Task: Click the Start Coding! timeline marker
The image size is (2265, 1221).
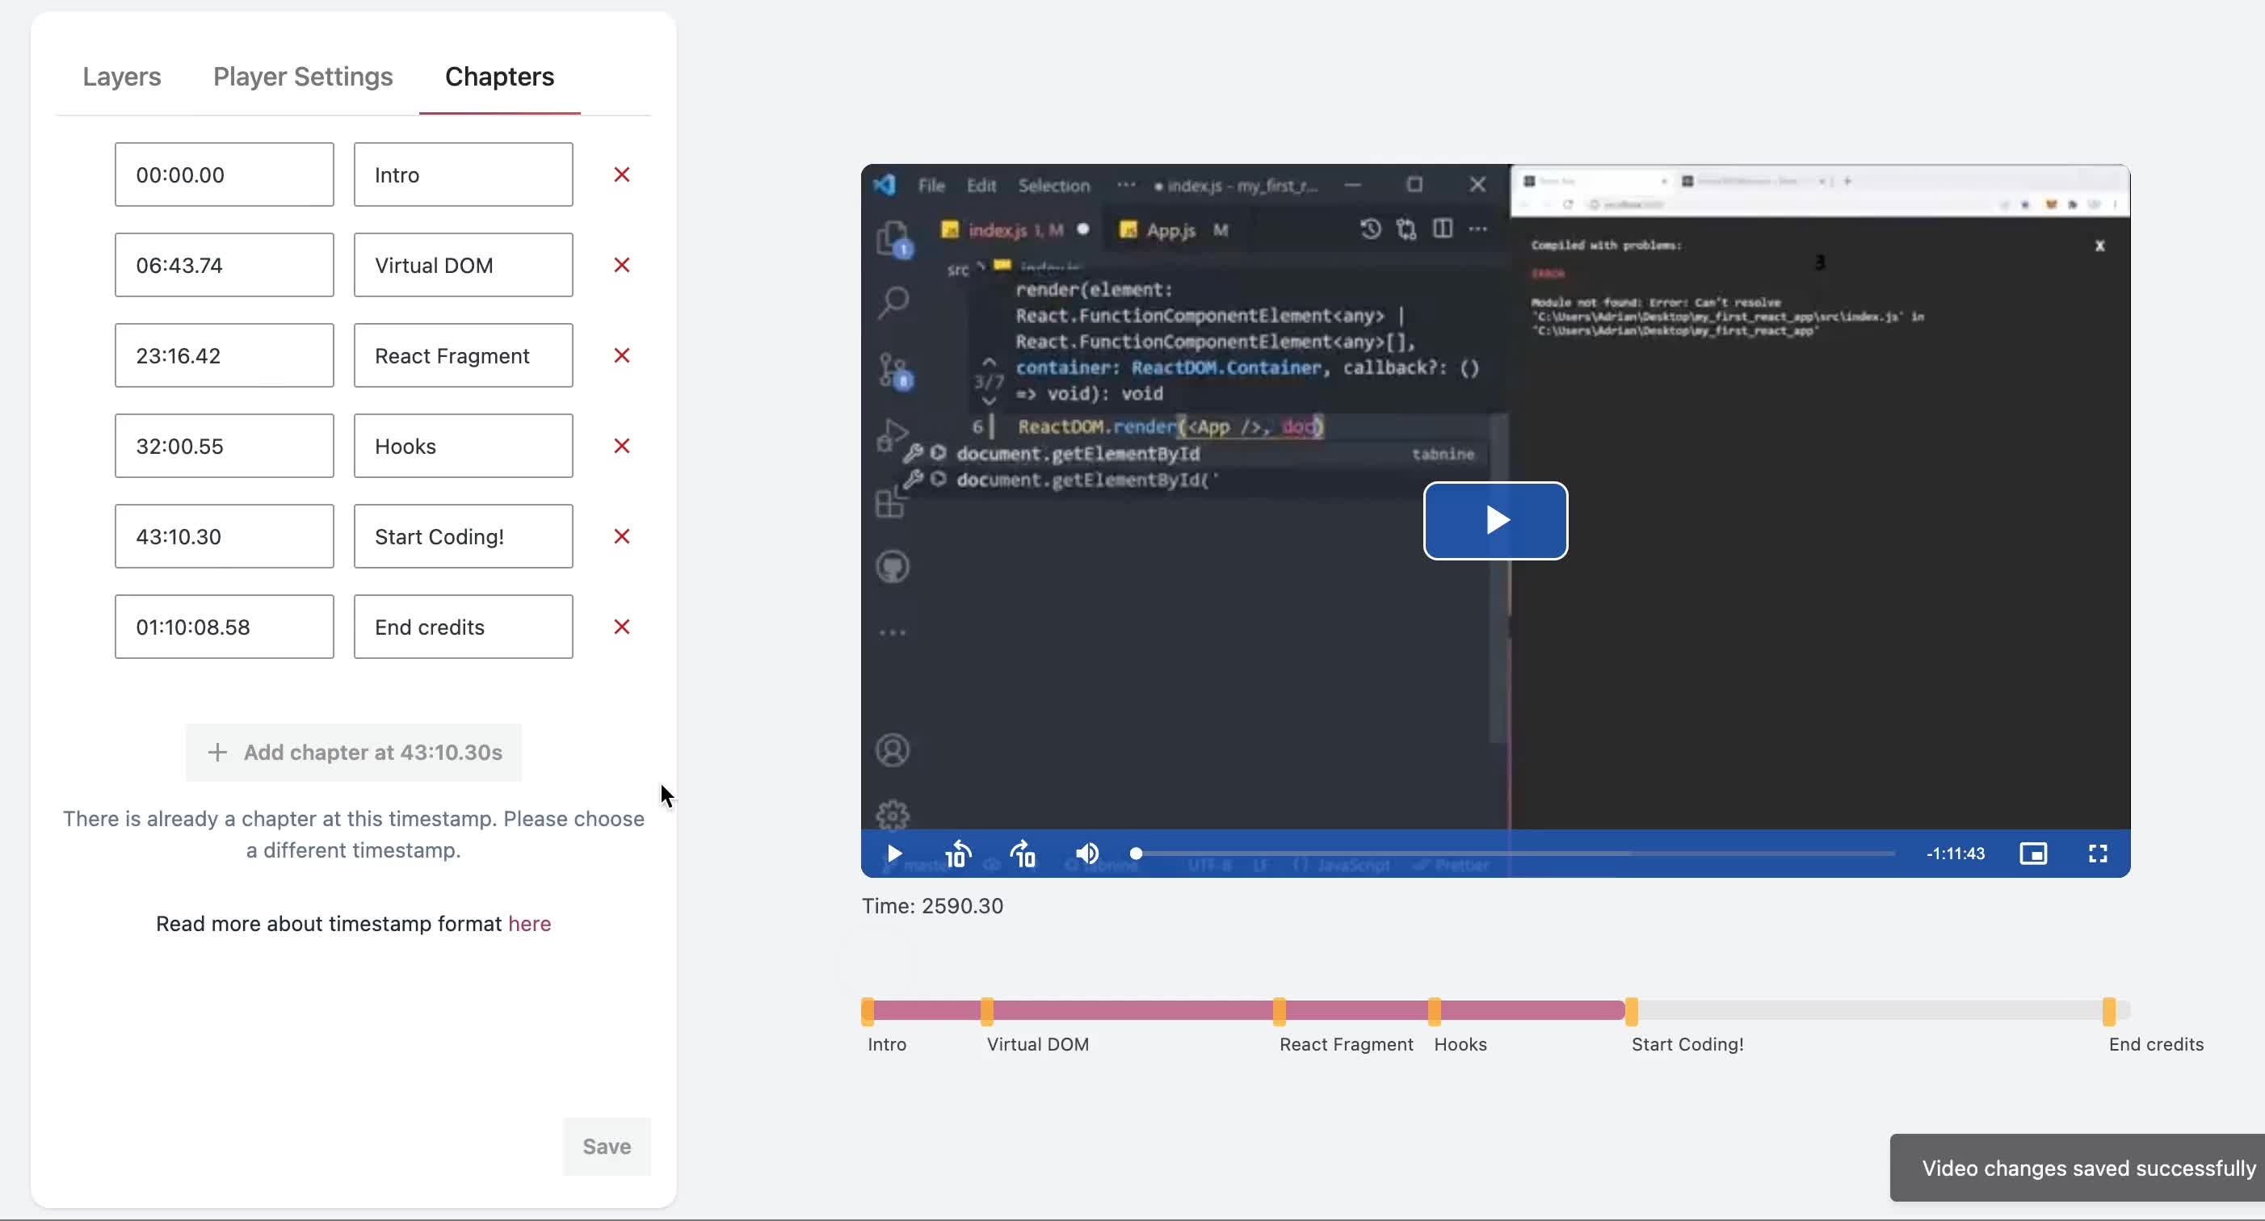Action: (1631, 1012)
